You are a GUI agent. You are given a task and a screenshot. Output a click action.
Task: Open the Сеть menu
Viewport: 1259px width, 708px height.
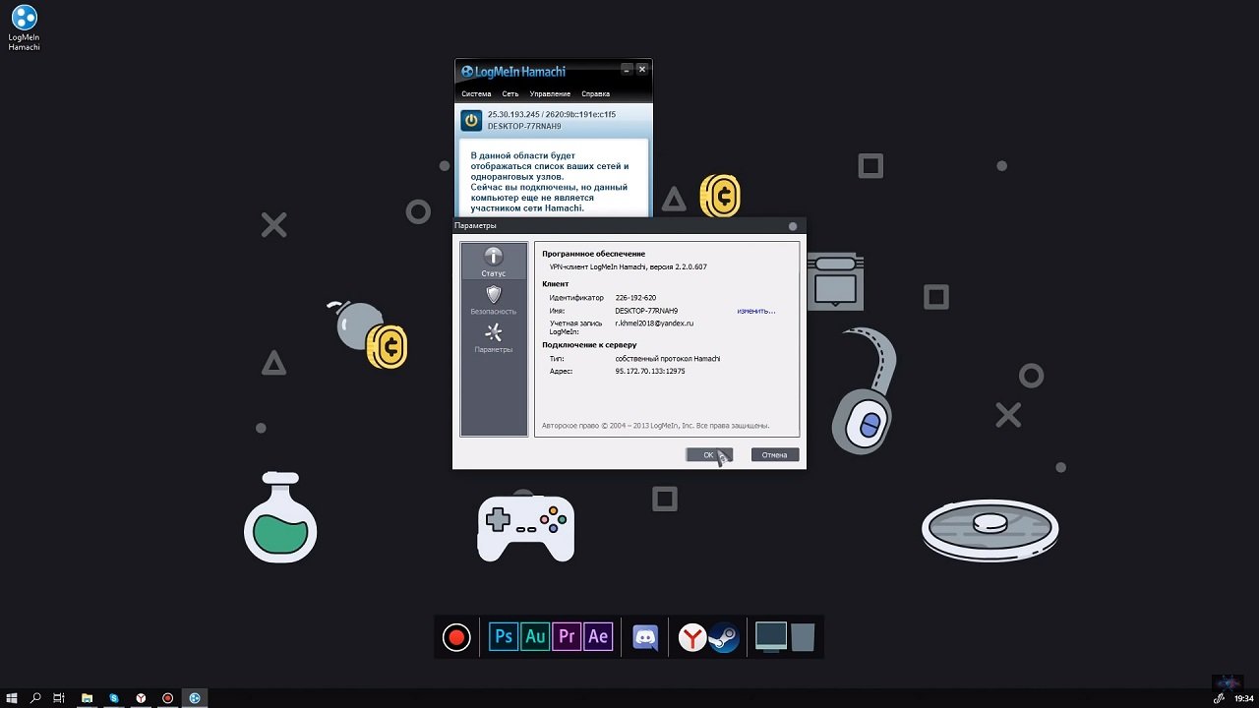pos(510,94)
